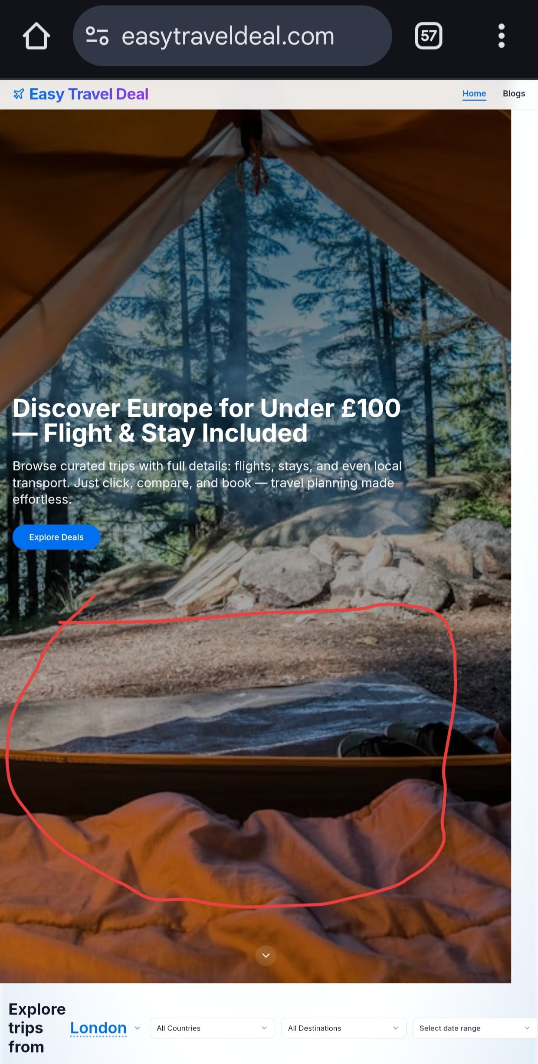Screen dimensions: 538x1064
Task: Click the airplane logo icon
Action: [19, 94]
